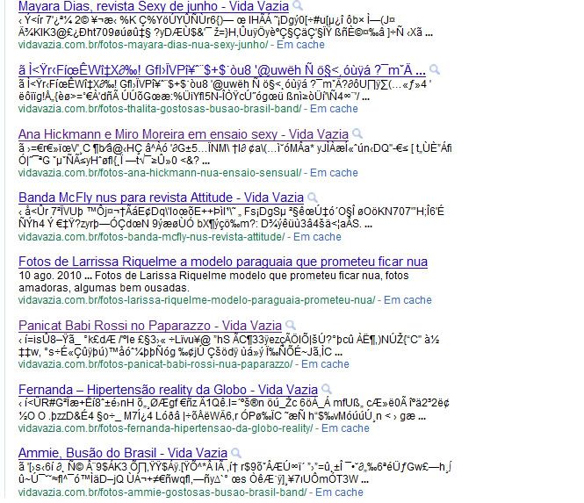Open Em cache for panicat-babi-rossi result

pos(325,364)
